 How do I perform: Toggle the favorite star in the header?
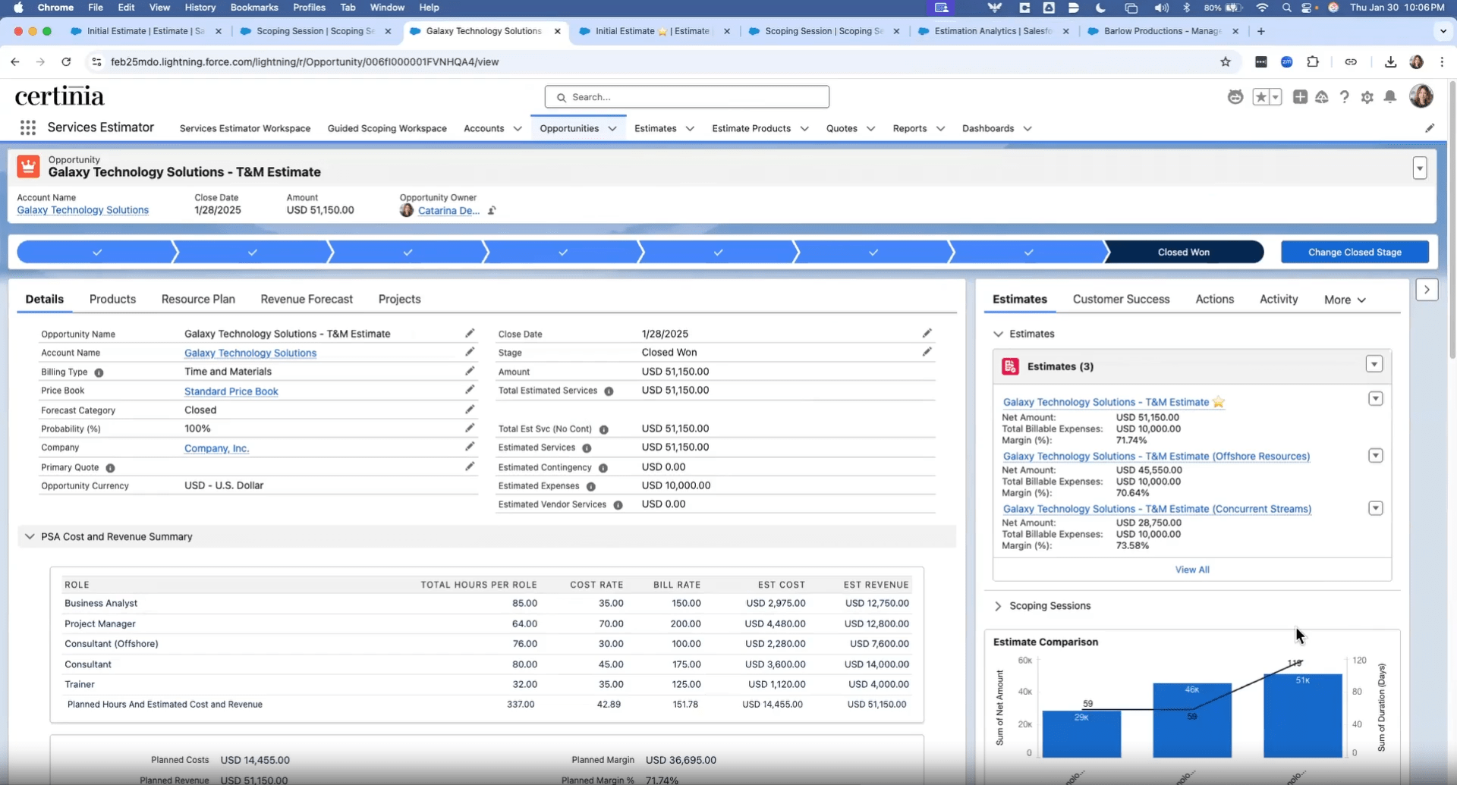pyautogui.click(x=1262, y=97)
